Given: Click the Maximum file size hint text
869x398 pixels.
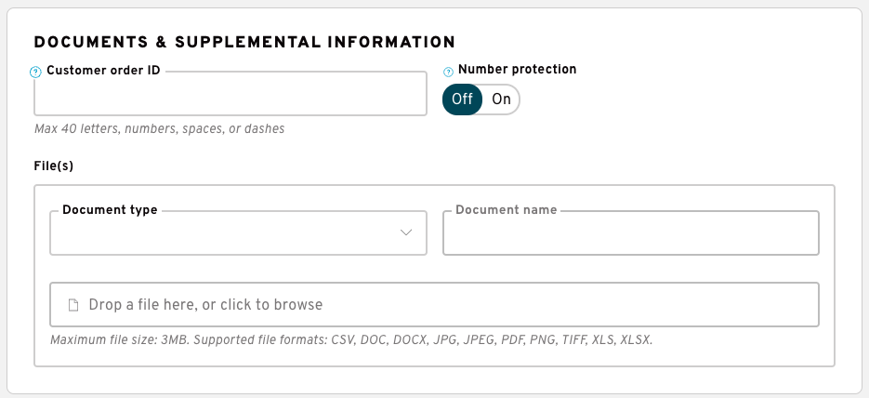Looking at the screenshot, I should [118, 339].
